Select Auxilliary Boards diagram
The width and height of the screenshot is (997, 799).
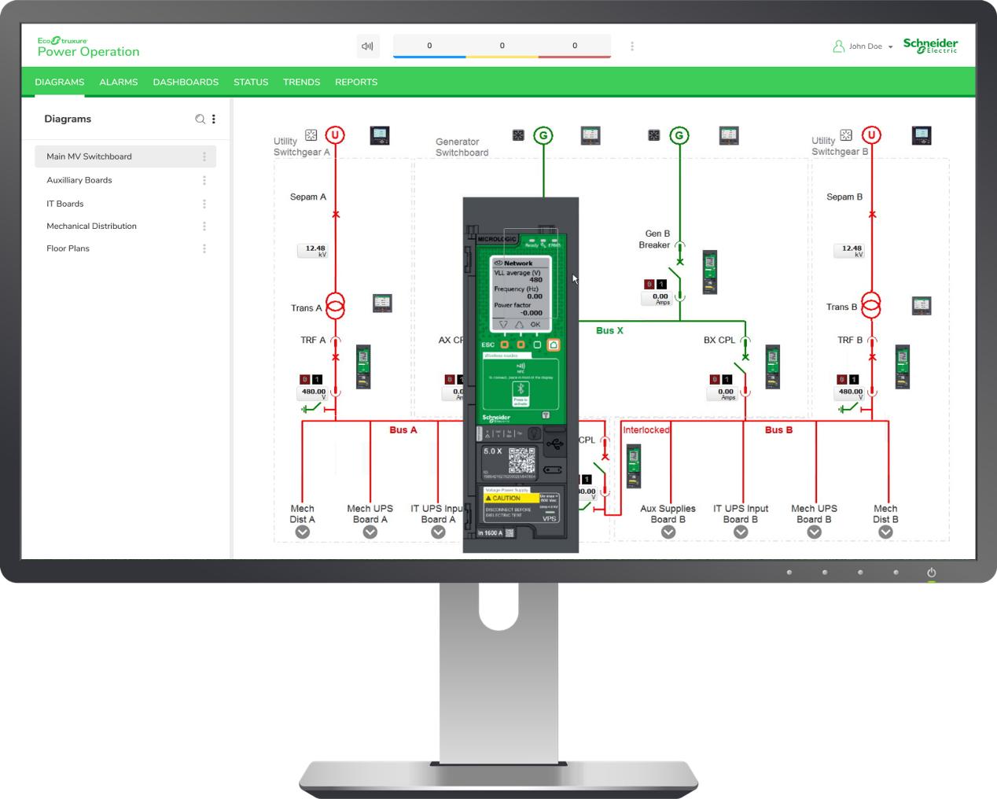coord(79,180)
